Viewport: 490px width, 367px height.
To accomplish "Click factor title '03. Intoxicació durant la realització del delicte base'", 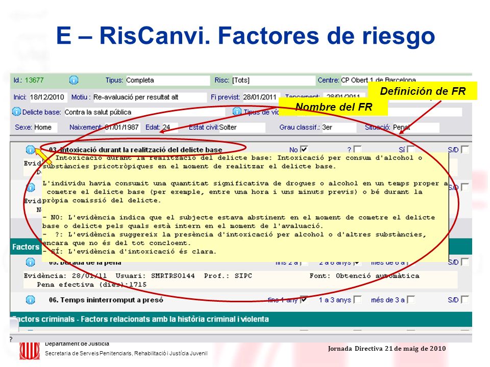I will point(135,150).
